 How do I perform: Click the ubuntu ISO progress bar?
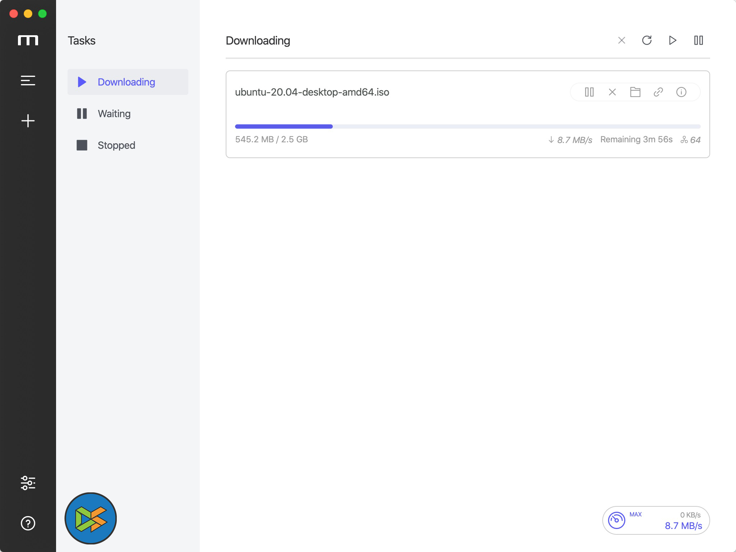click(x=468, y=126)
